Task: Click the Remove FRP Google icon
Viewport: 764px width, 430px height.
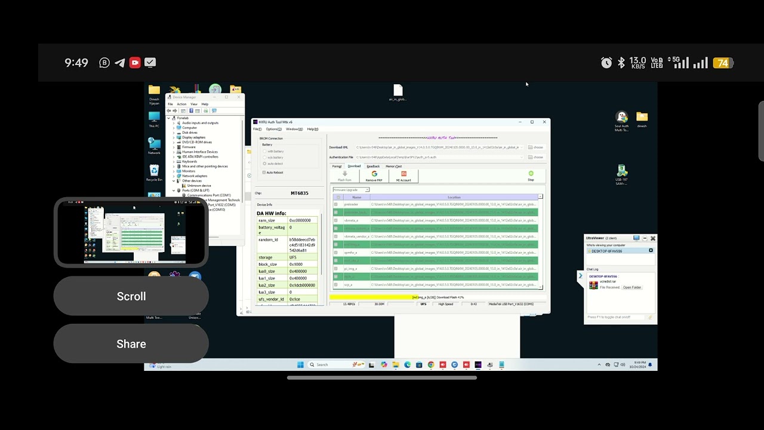Action: (x=374, y=174)
